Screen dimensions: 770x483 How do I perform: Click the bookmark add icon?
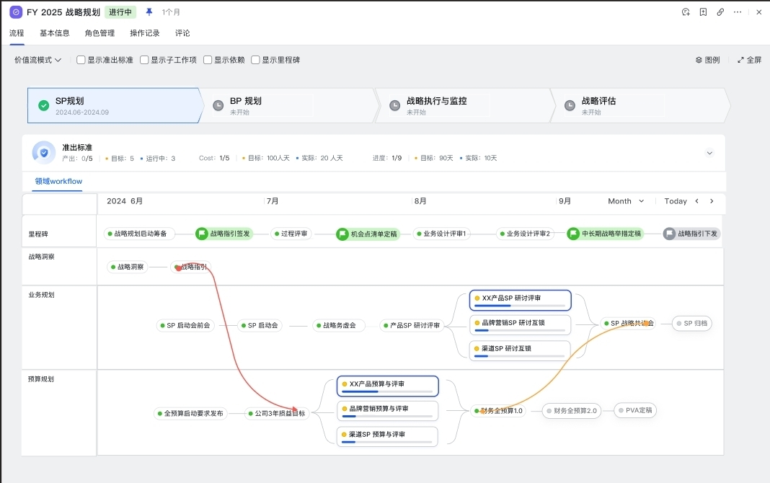pyautogui.click(x=703, y=12)
